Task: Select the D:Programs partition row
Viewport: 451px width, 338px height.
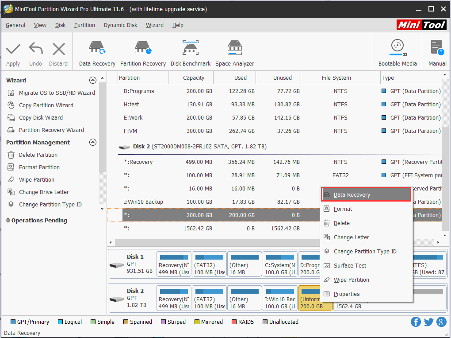Action: [x=274, y=91]
